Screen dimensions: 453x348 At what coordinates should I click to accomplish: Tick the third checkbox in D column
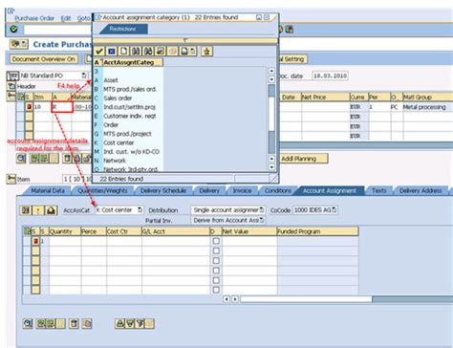(x=216, y=261)
